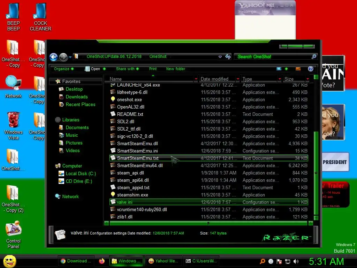
Task: Change view using the views icon
Action: pyautogui.click(x=279, y=69)
